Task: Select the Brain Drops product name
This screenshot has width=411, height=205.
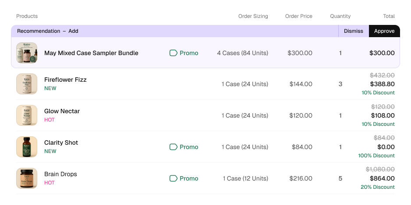Action: pyautogui.click(x=60, y=174)
